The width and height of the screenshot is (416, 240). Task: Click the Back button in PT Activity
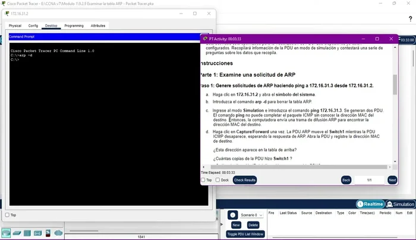[x=346, y=180]
